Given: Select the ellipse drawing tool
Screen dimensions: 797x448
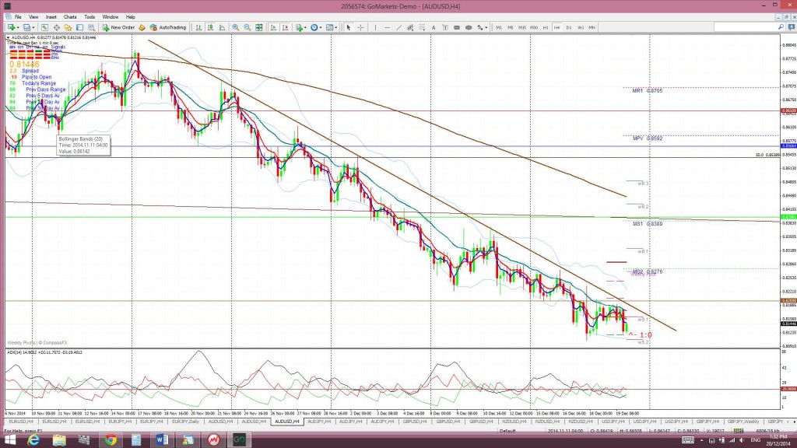Looking at the screenshot, I should point(469,27).
